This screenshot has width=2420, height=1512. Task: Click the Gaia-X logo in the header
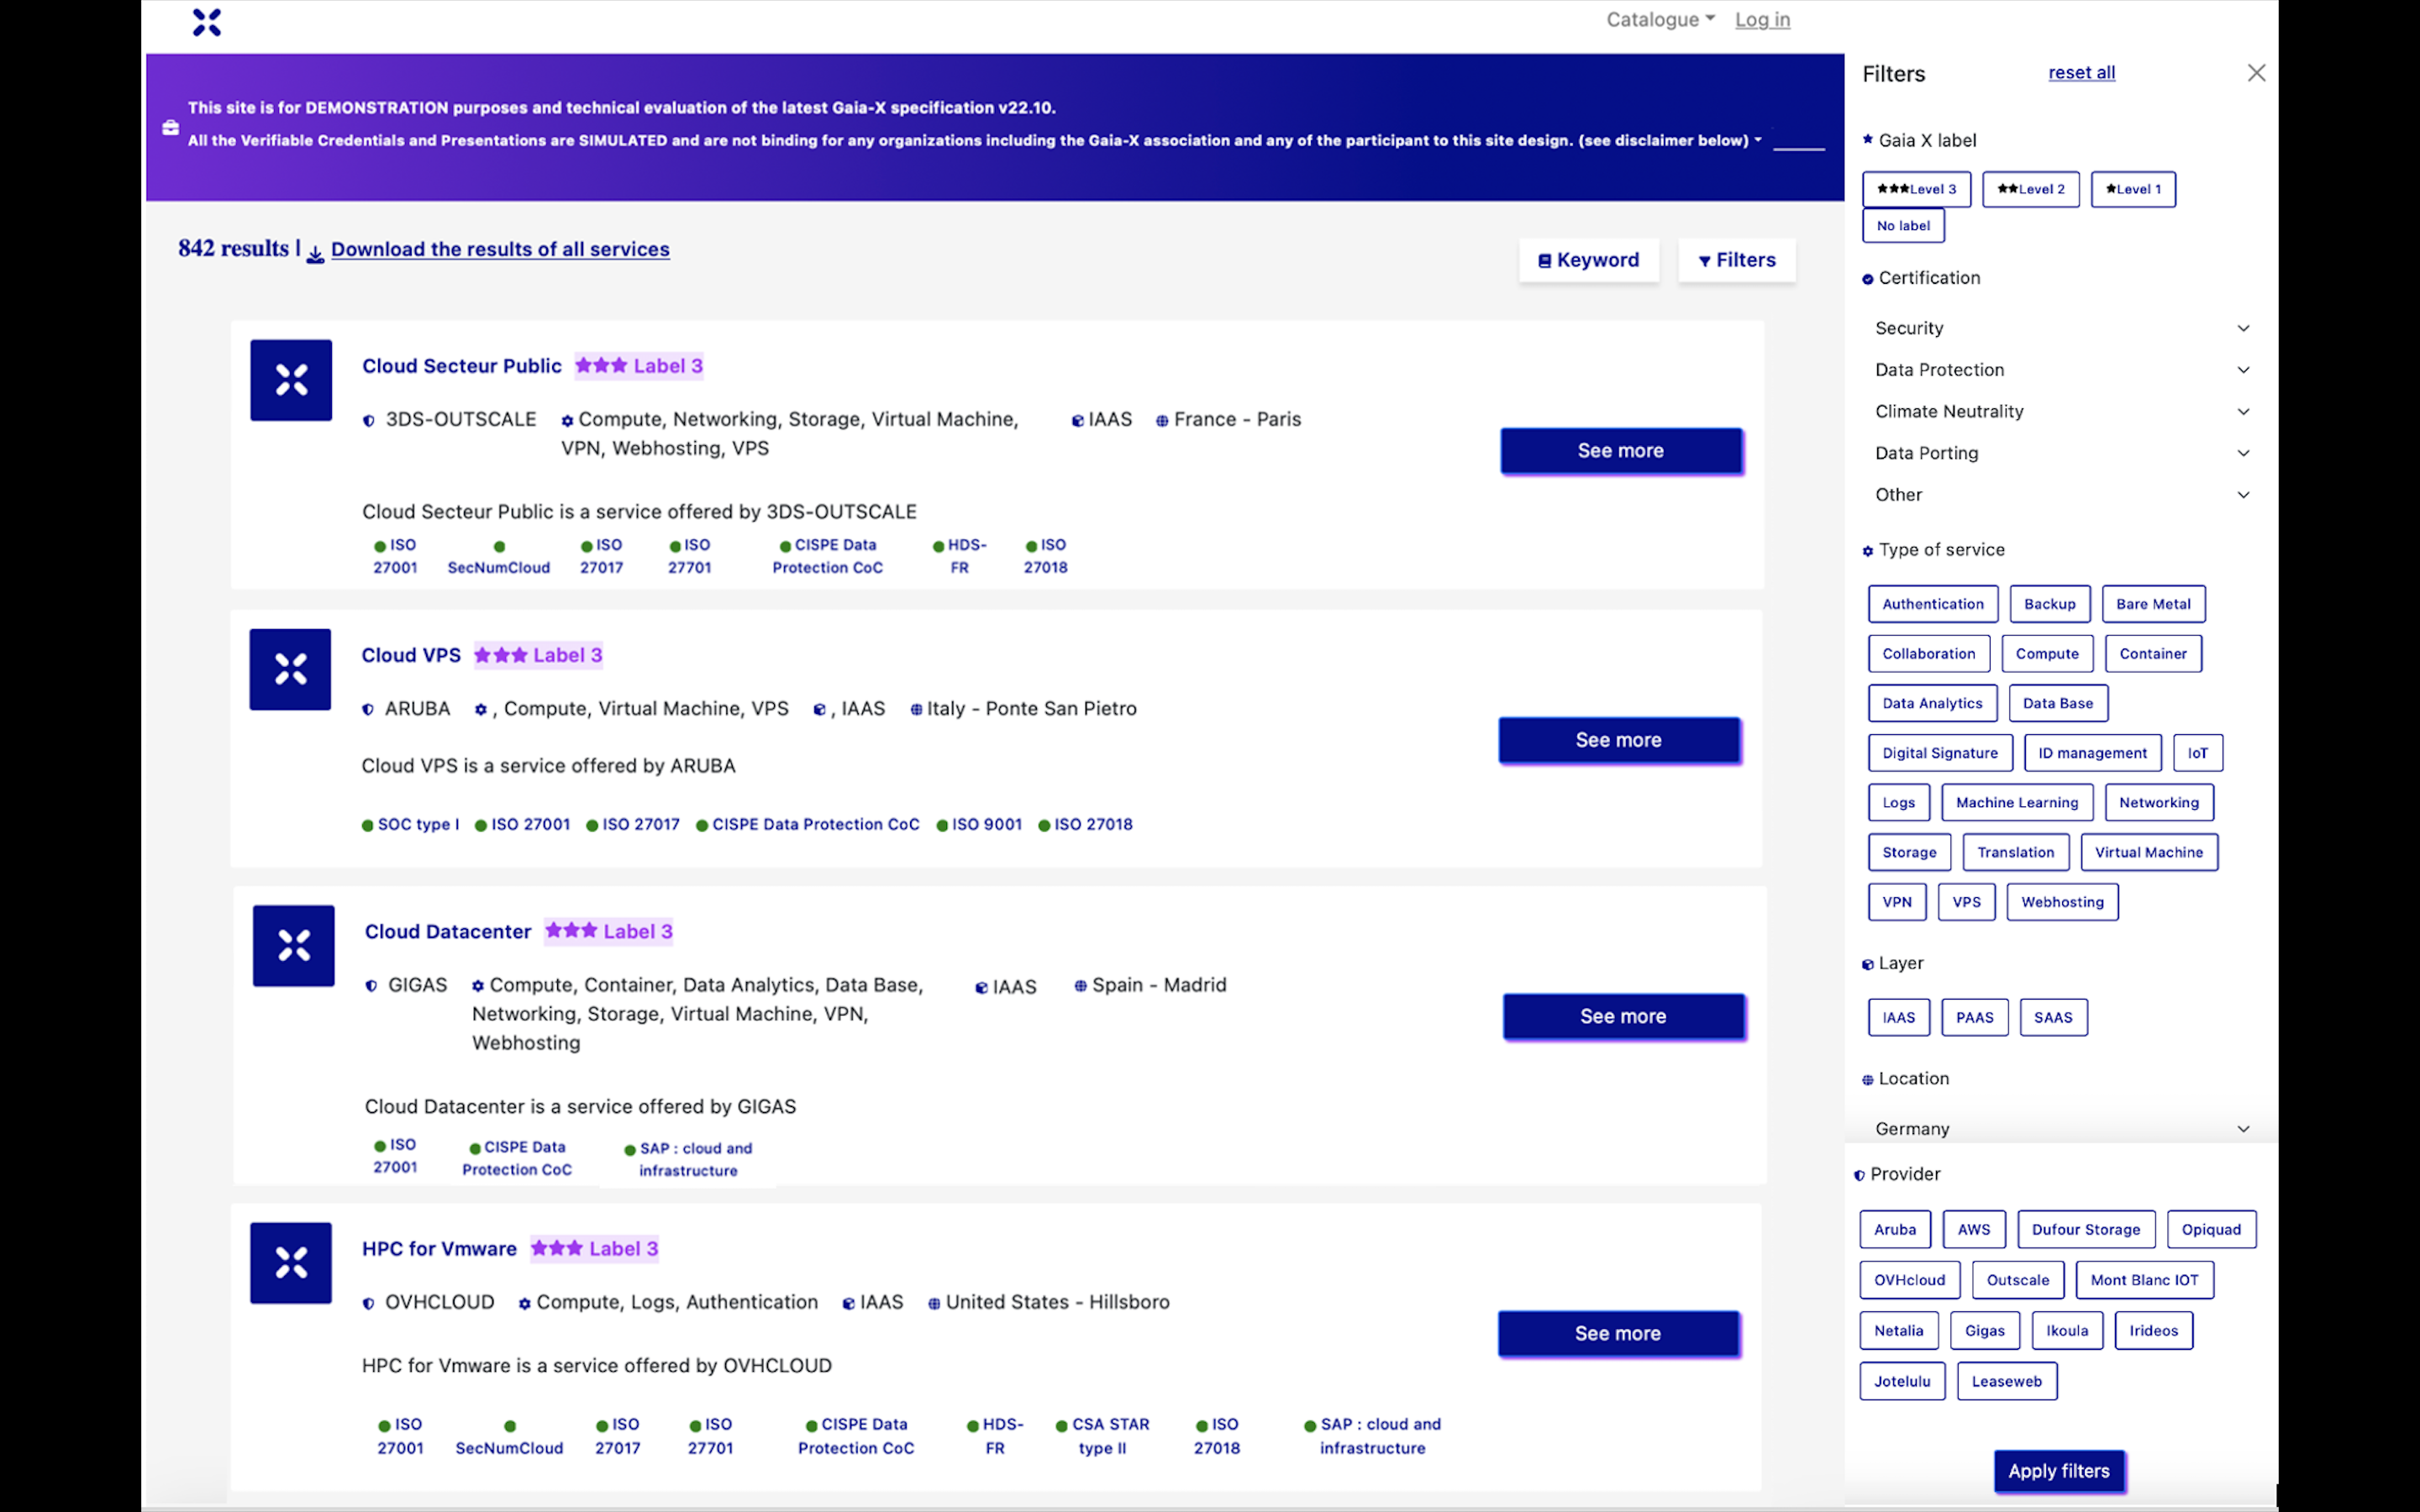[x=206, y=22]
